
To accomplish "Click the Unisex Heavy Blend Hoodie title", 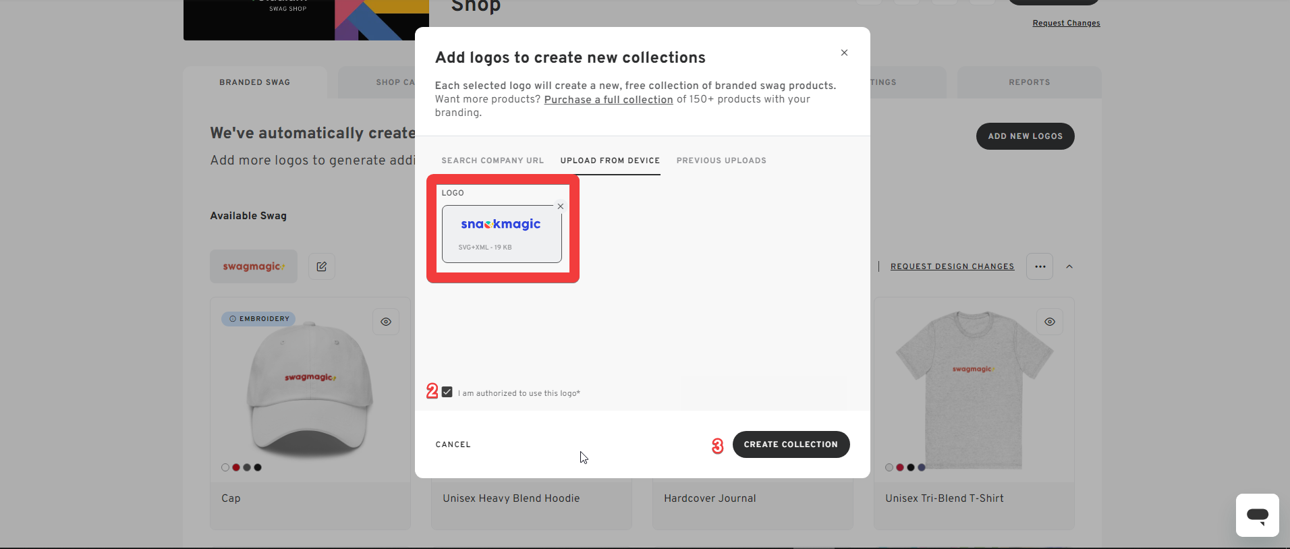I will pyautogui.click(x=511, y=498).
